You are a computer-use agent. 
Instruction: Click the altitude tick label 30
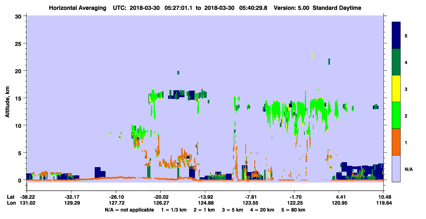(x=19, y=16)
